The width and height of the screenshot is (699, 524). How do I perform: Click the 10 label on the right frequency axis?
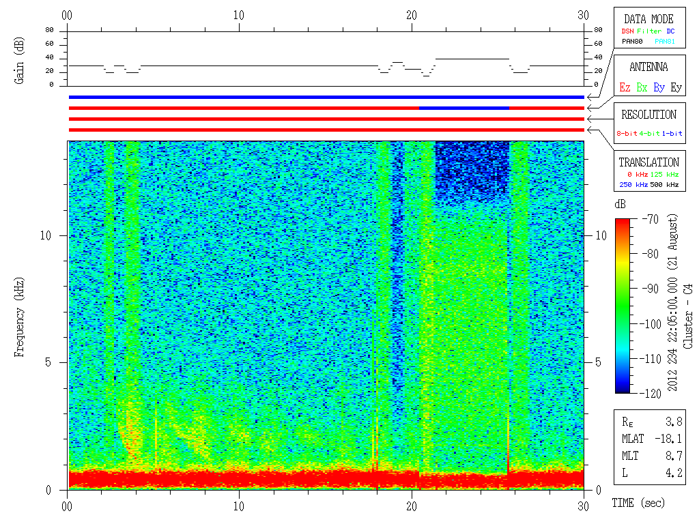coord(601,235)
